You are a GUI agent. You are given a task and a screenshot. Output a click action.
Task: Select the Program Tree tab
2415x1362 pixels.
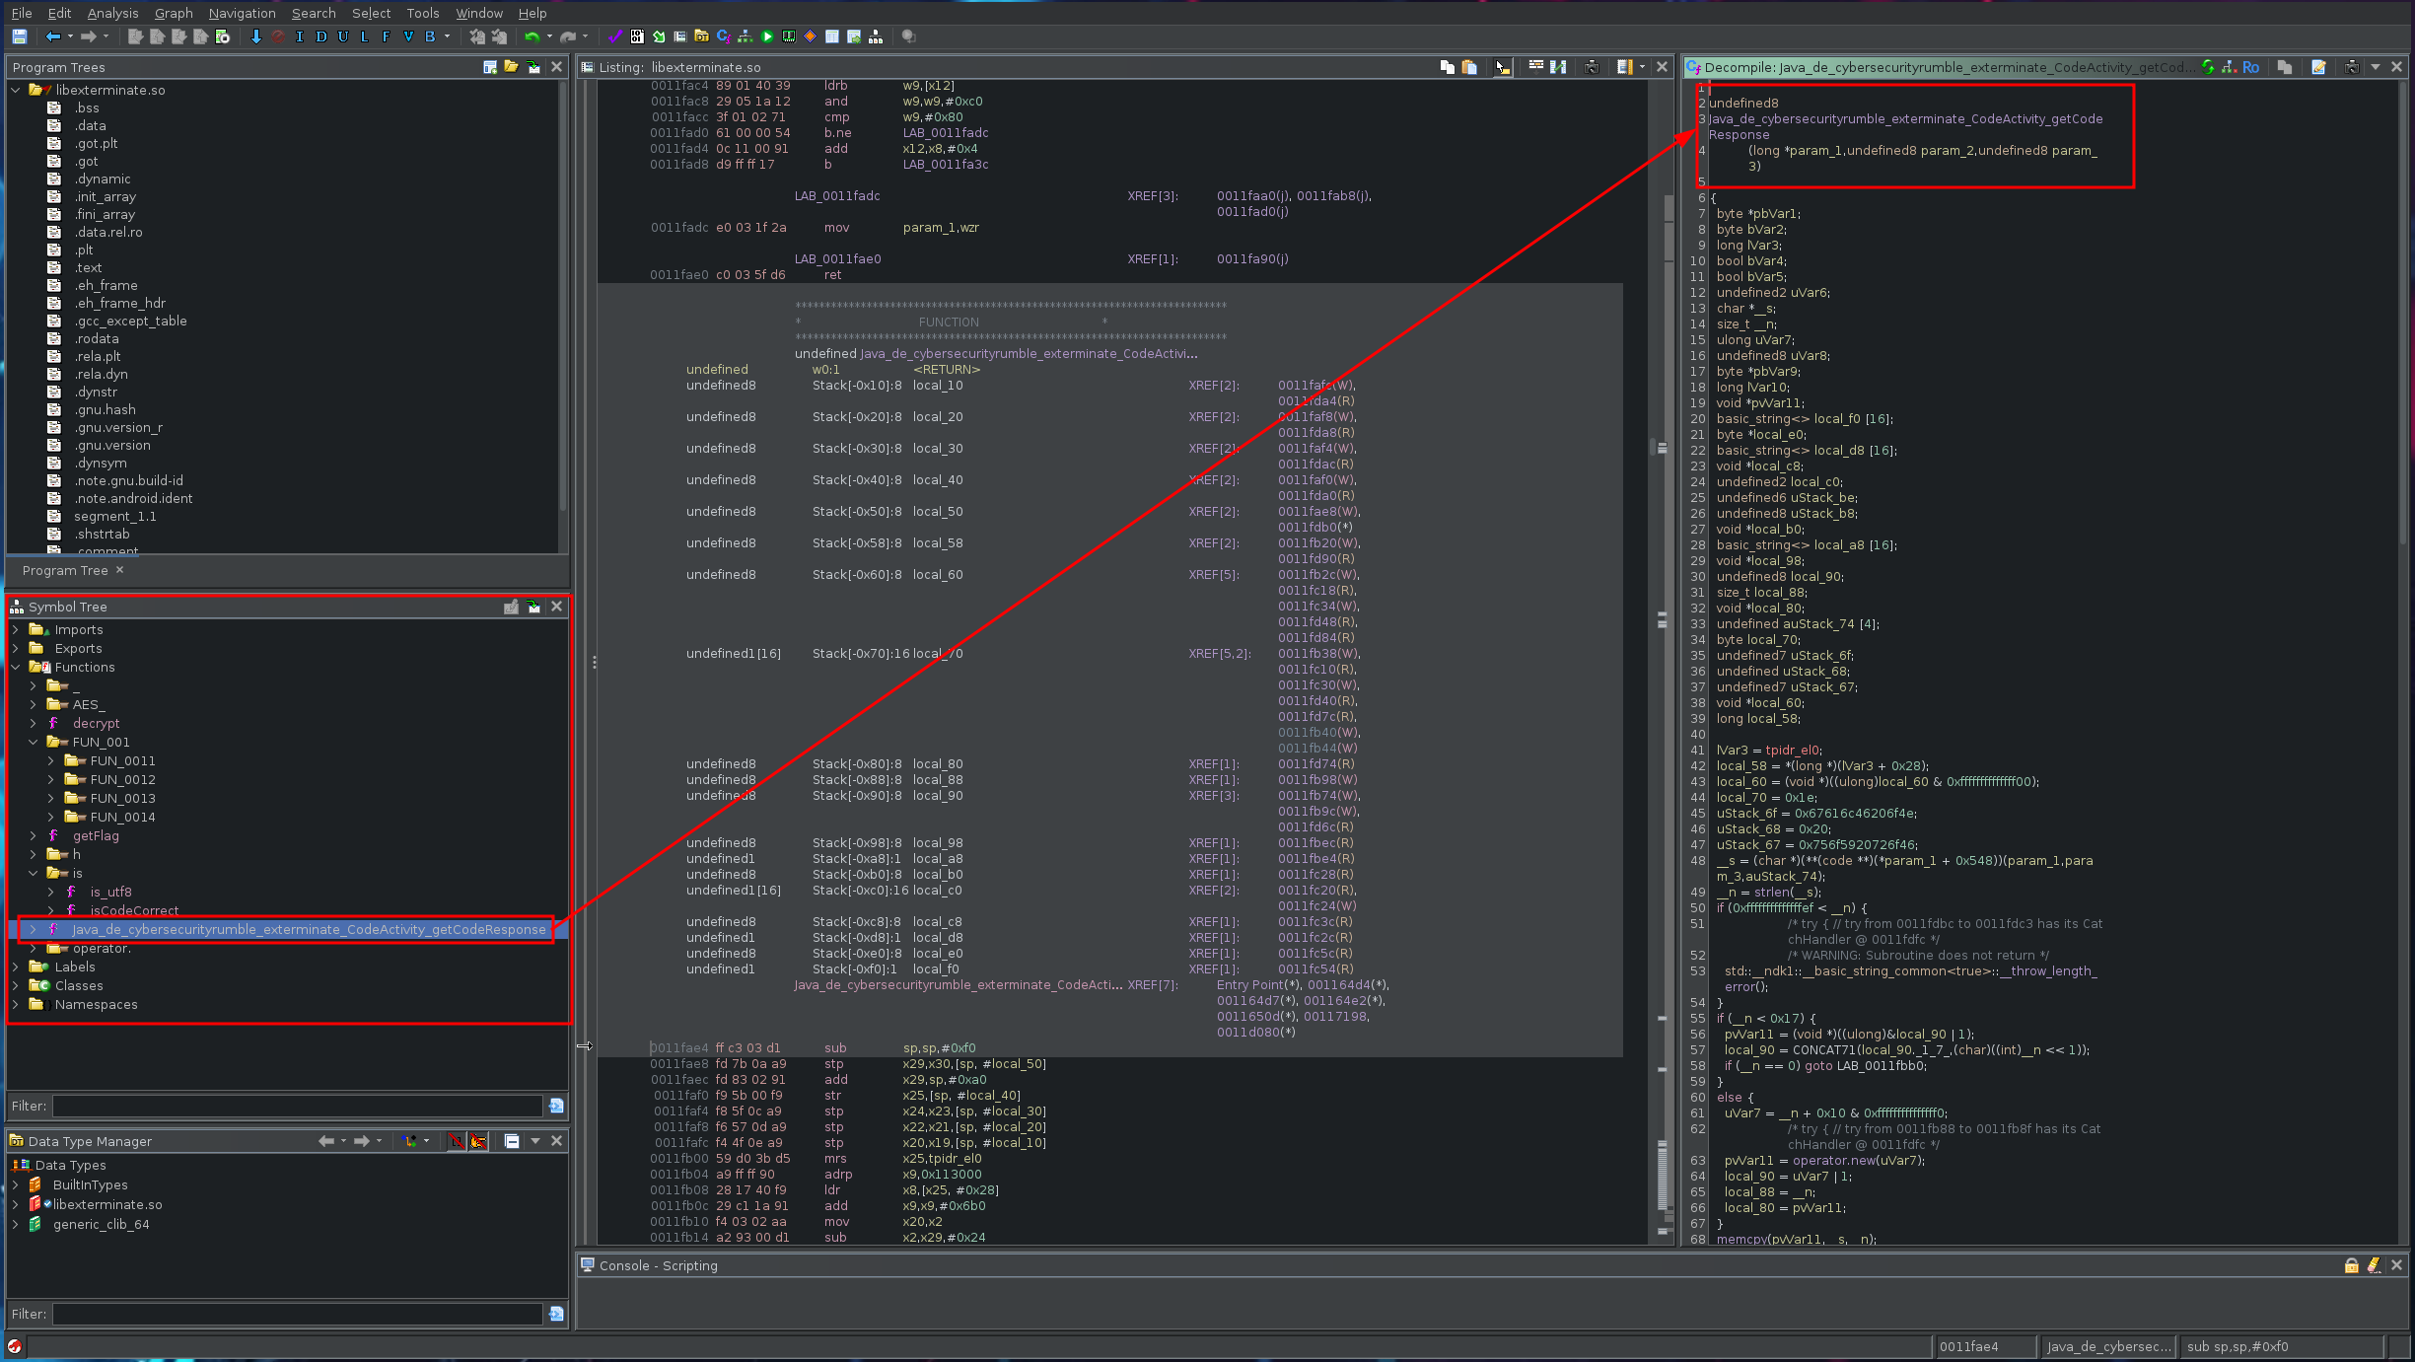pyautogui.click(x=65, y=570)
